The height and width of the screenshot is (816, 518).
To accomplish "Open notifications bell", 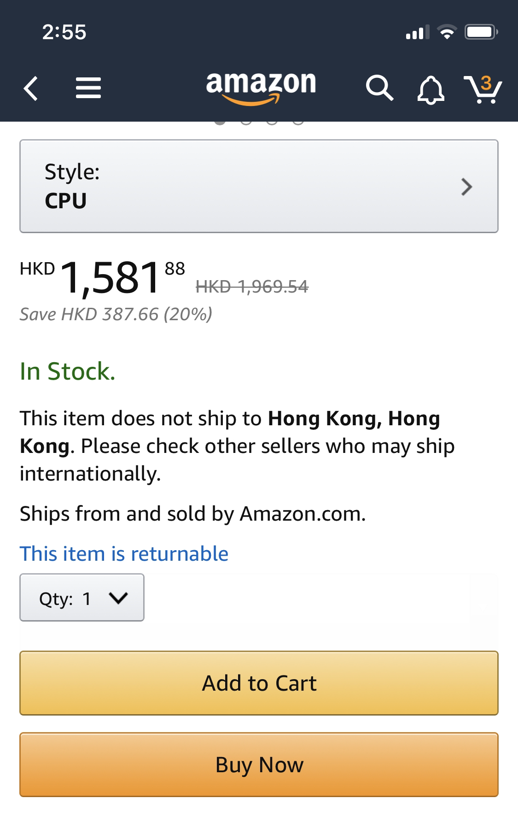I will pos(431,89).
